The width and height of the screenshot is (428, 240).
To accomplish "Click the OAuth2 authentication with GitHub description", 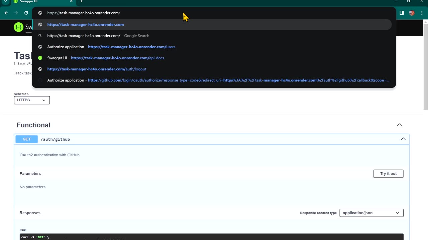I will pos(49,155).
